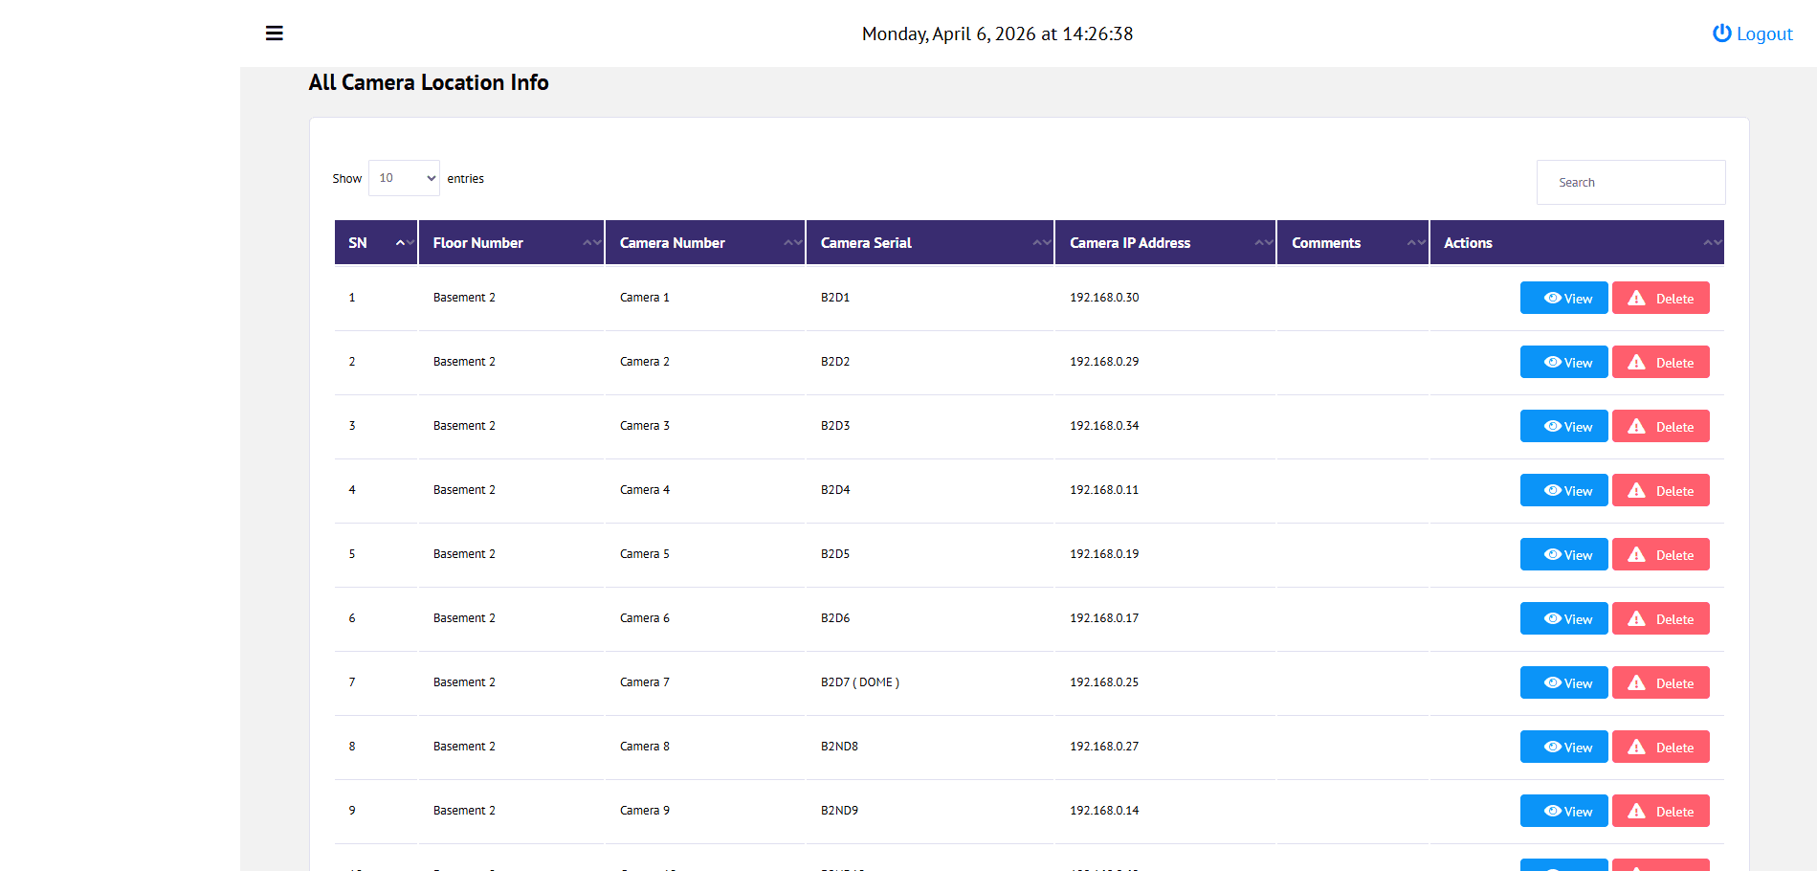Click warning triangle icon for Camera 9

click(1637, 811)
